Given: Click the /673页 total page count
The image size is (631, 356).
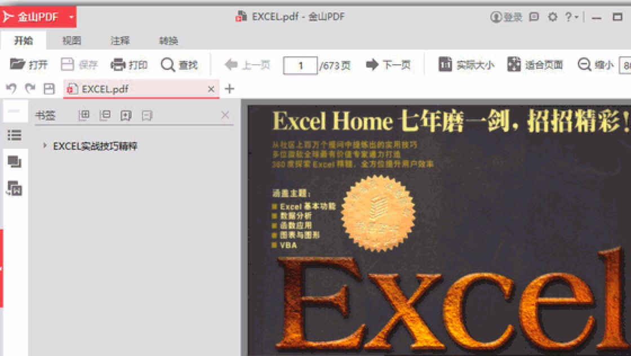Looking at the screenshot, I should [335, 65].
